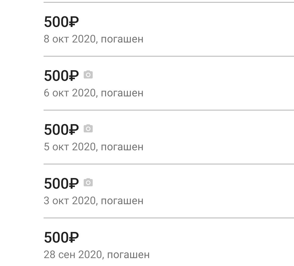The height and width of the screenshot is (266, 294).
Task: Tap 'погашен' status of 5 окт entry
Action: [x=122, y=147]
